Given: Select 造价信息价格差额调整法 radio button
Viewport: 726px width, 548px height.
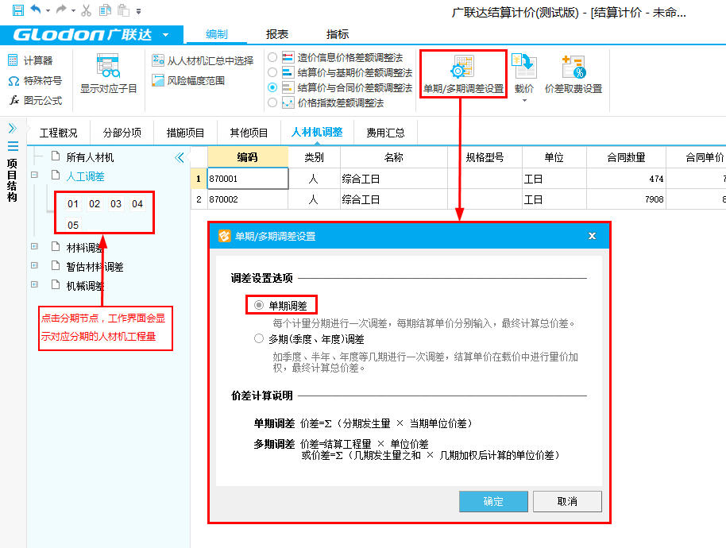Looking at the screenshot, I should click(x=272, y=58).
